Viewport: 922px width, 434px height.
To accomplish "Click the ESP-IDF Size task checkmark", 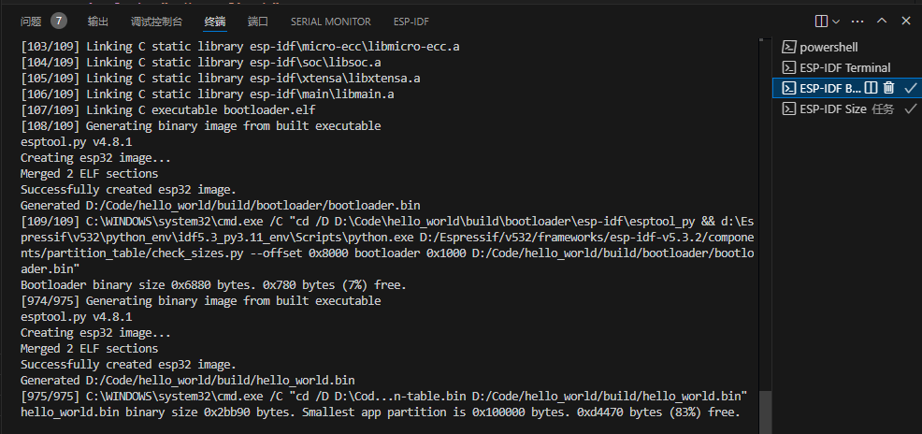I will [x=909, y=108].
